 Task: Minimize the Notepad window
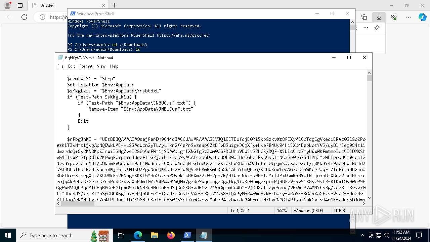[x=334, y=57]
